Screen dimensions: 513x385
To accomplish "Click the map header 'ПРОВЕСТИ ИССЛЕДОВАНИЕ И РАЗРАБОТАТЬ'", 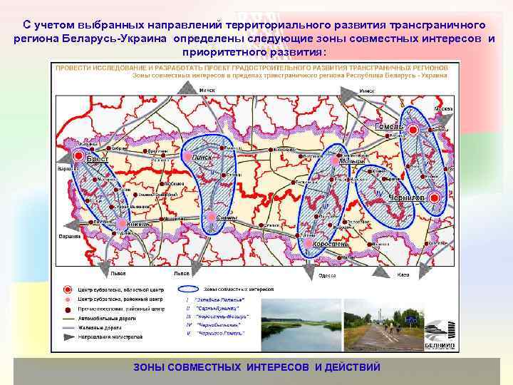I will pyautogui.click(x=252, y=68).
